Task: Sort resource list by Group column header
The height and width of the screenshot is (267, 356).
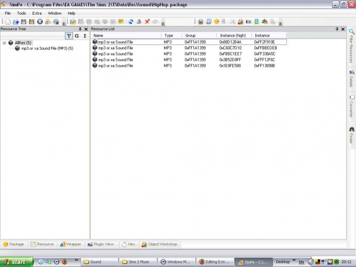Action: tap(199, 36)
